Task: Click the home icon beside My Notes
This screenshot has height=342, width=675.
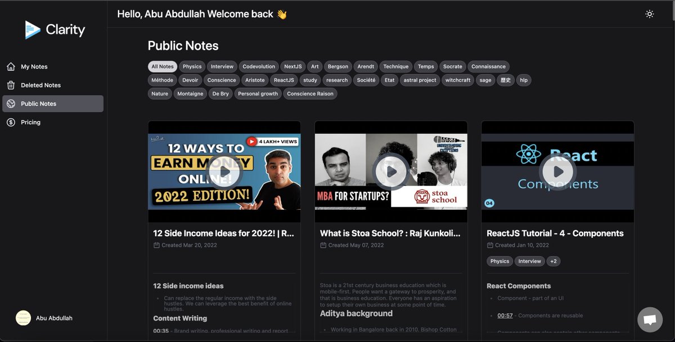Action: pyautogui.click(x=11, y=67)
